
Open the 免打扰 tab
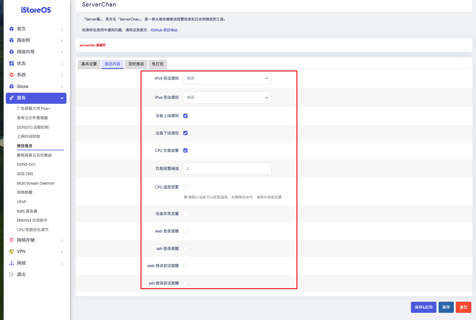[157, 64]
